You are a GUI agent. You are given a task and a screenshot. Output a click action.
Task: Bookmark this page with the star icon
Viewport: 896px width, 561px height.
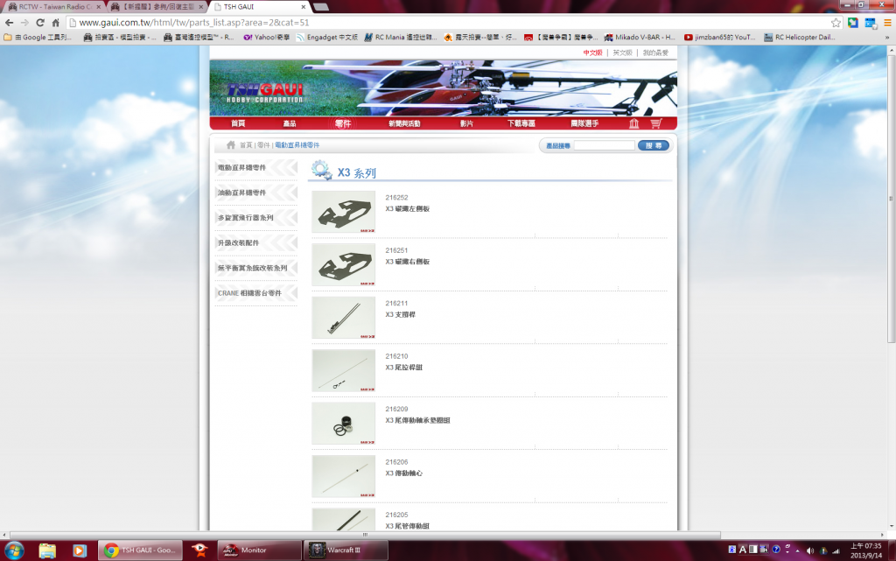[x=836, y=23]
